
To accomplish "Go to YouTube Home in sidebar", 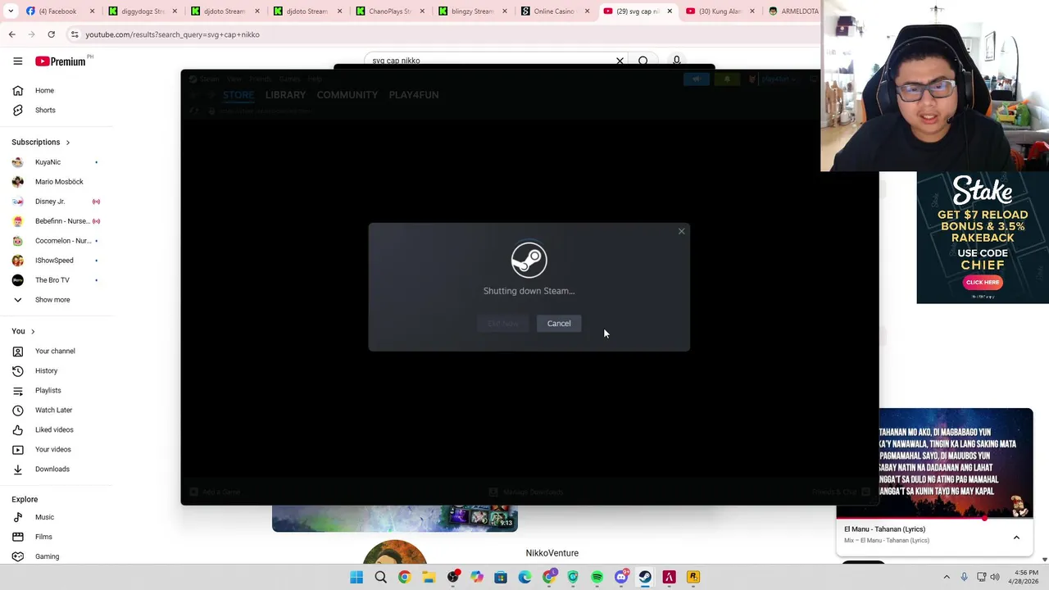I will pos(44,90).
